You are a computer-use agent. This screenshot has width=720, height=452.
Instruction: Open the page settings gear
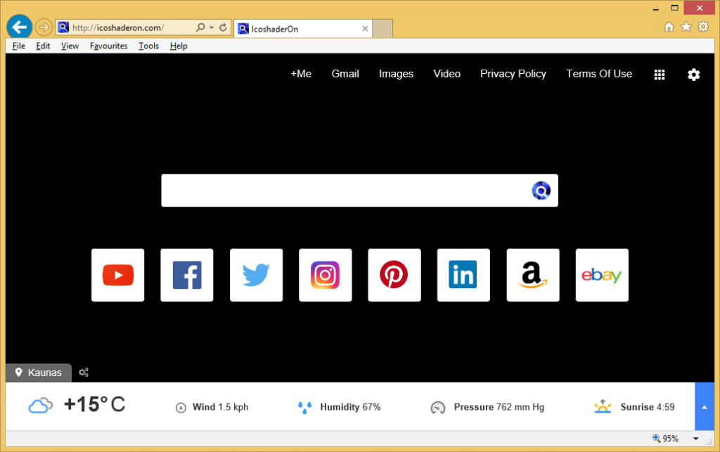point(693,75)
